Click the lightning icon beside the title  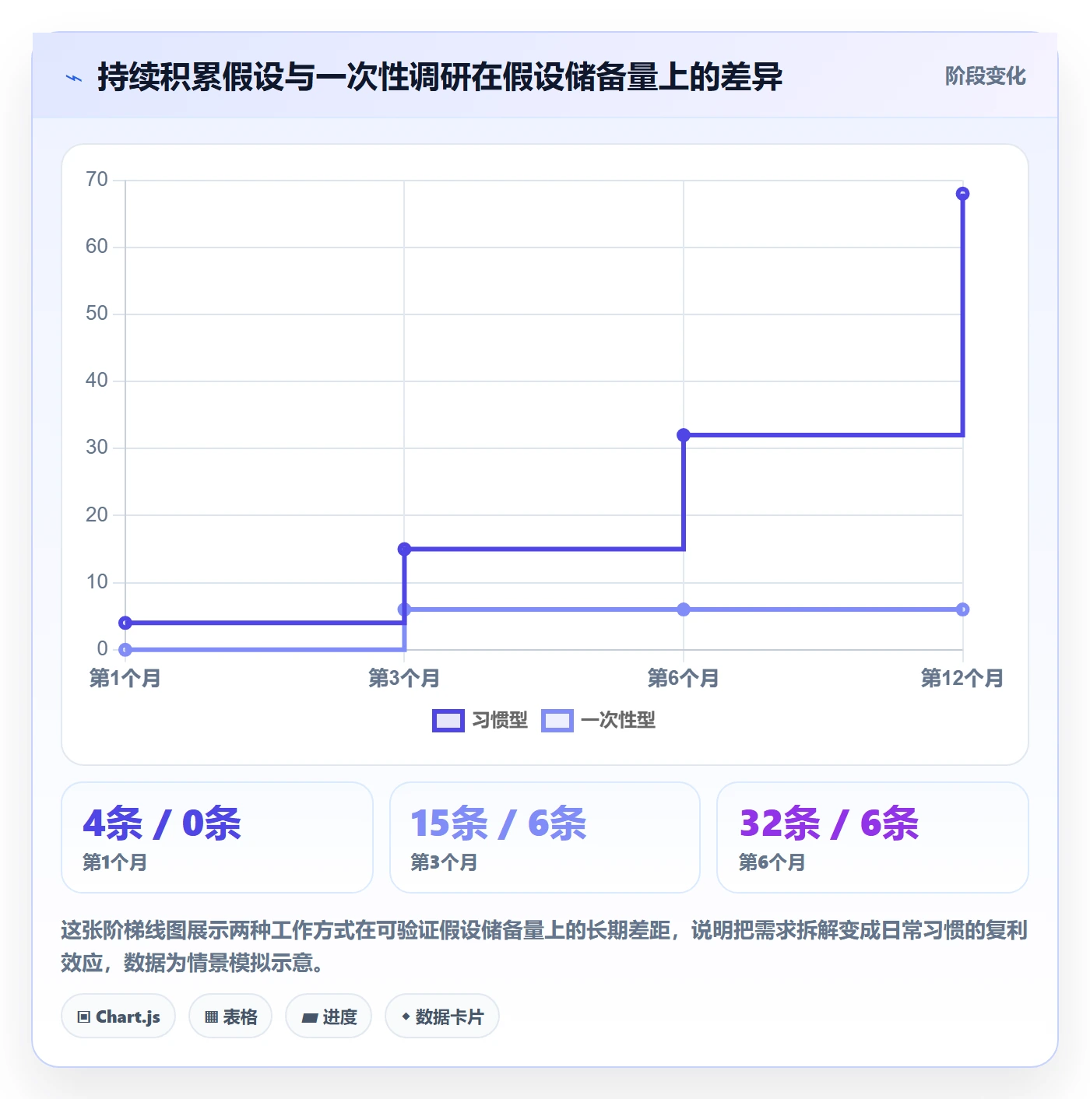tap(74, 78)
